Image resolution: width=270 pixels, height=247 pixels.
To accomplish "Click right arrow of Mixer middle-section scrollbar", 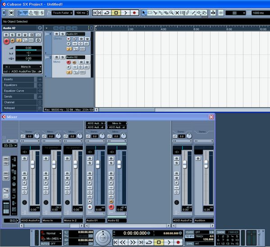I will (x=168, y=226).
